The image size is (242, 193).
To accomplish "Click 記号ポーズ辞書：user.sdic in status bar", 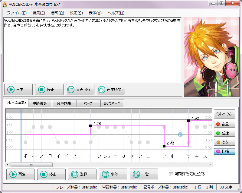I will click(165, 187).
